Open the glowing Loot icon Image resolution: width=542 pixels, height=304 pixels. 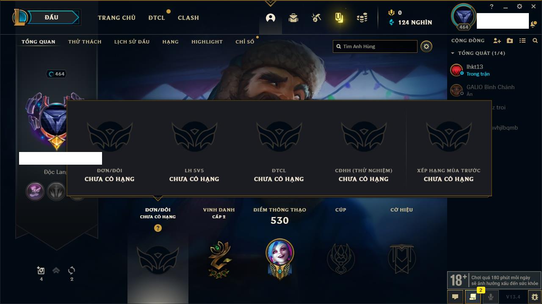pos(339,18)
